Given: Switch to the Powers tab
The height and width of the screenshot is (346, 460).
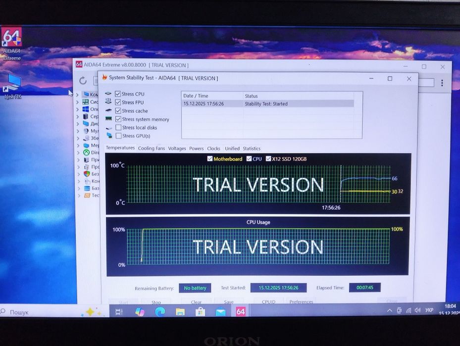Looking at the screenshot, I should (x=196, y=148).
